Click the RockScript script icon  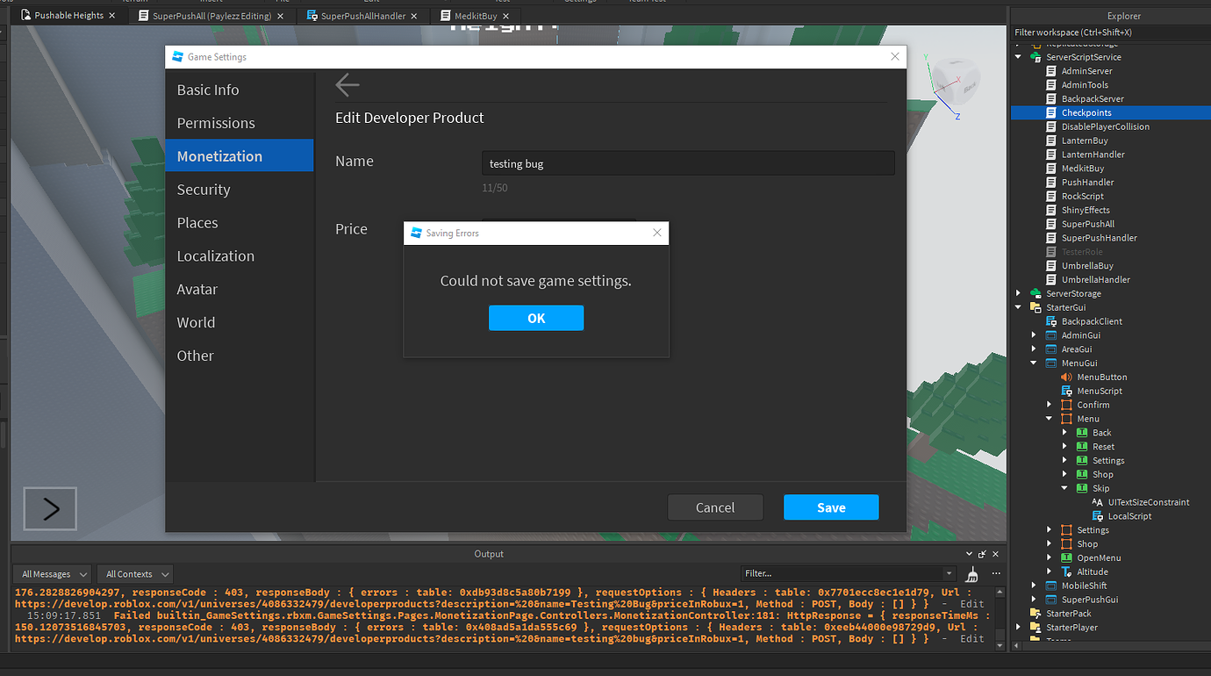coord(1051,197)
